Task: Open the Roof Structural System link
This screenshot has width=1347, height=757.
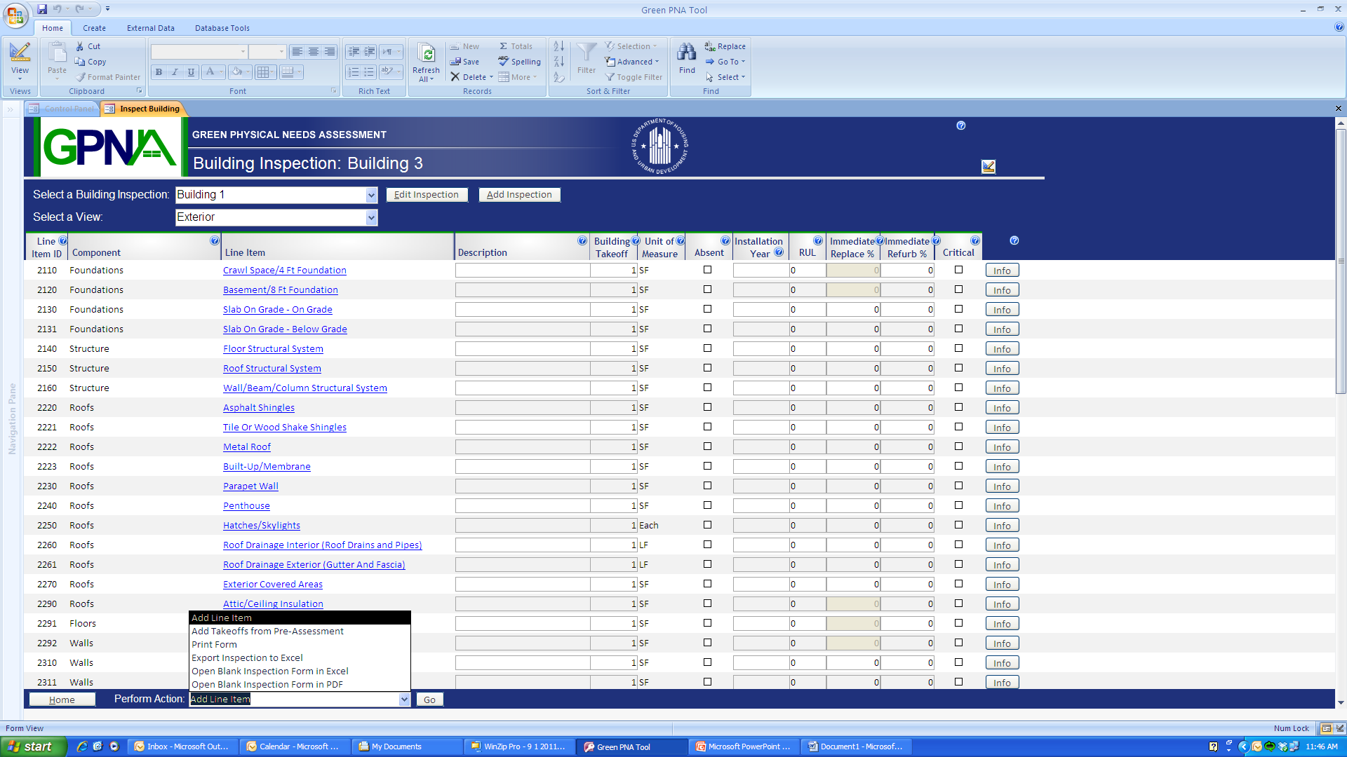Action: (272, 368)
